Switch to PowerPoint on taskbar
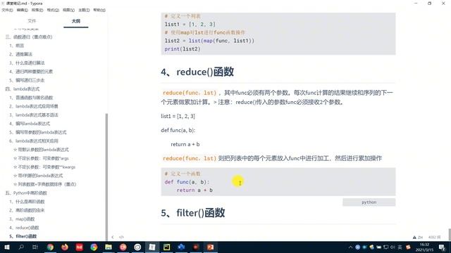 pos(210,247)
